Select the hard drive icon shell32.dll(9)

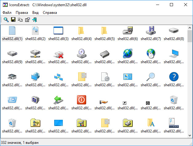[x=12, y=54]
